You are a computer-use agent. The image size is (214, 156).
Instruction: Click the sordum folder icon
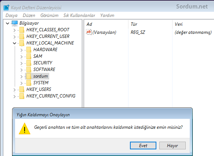click(x=29, y=76)
